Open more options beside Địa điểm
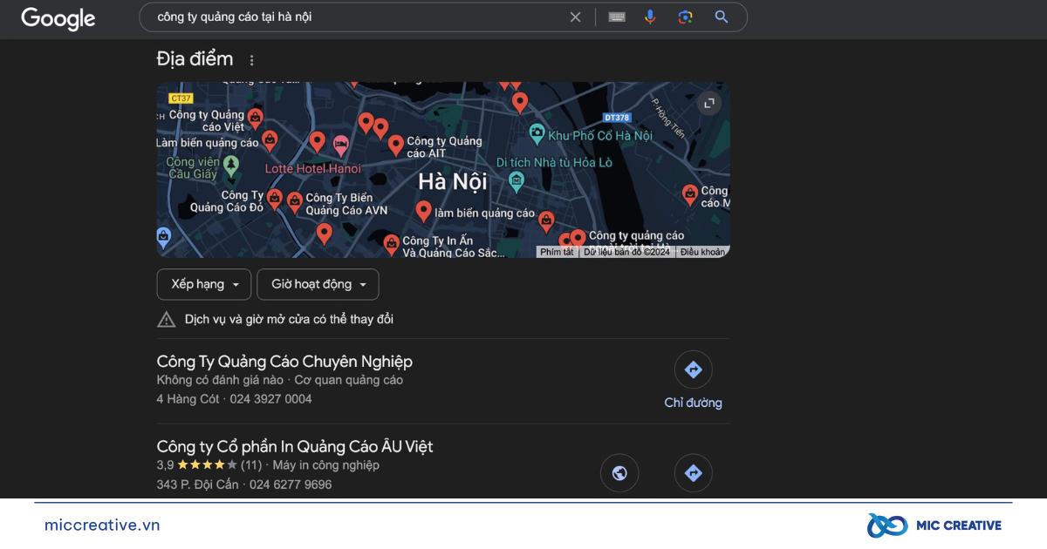 point(252,60)
